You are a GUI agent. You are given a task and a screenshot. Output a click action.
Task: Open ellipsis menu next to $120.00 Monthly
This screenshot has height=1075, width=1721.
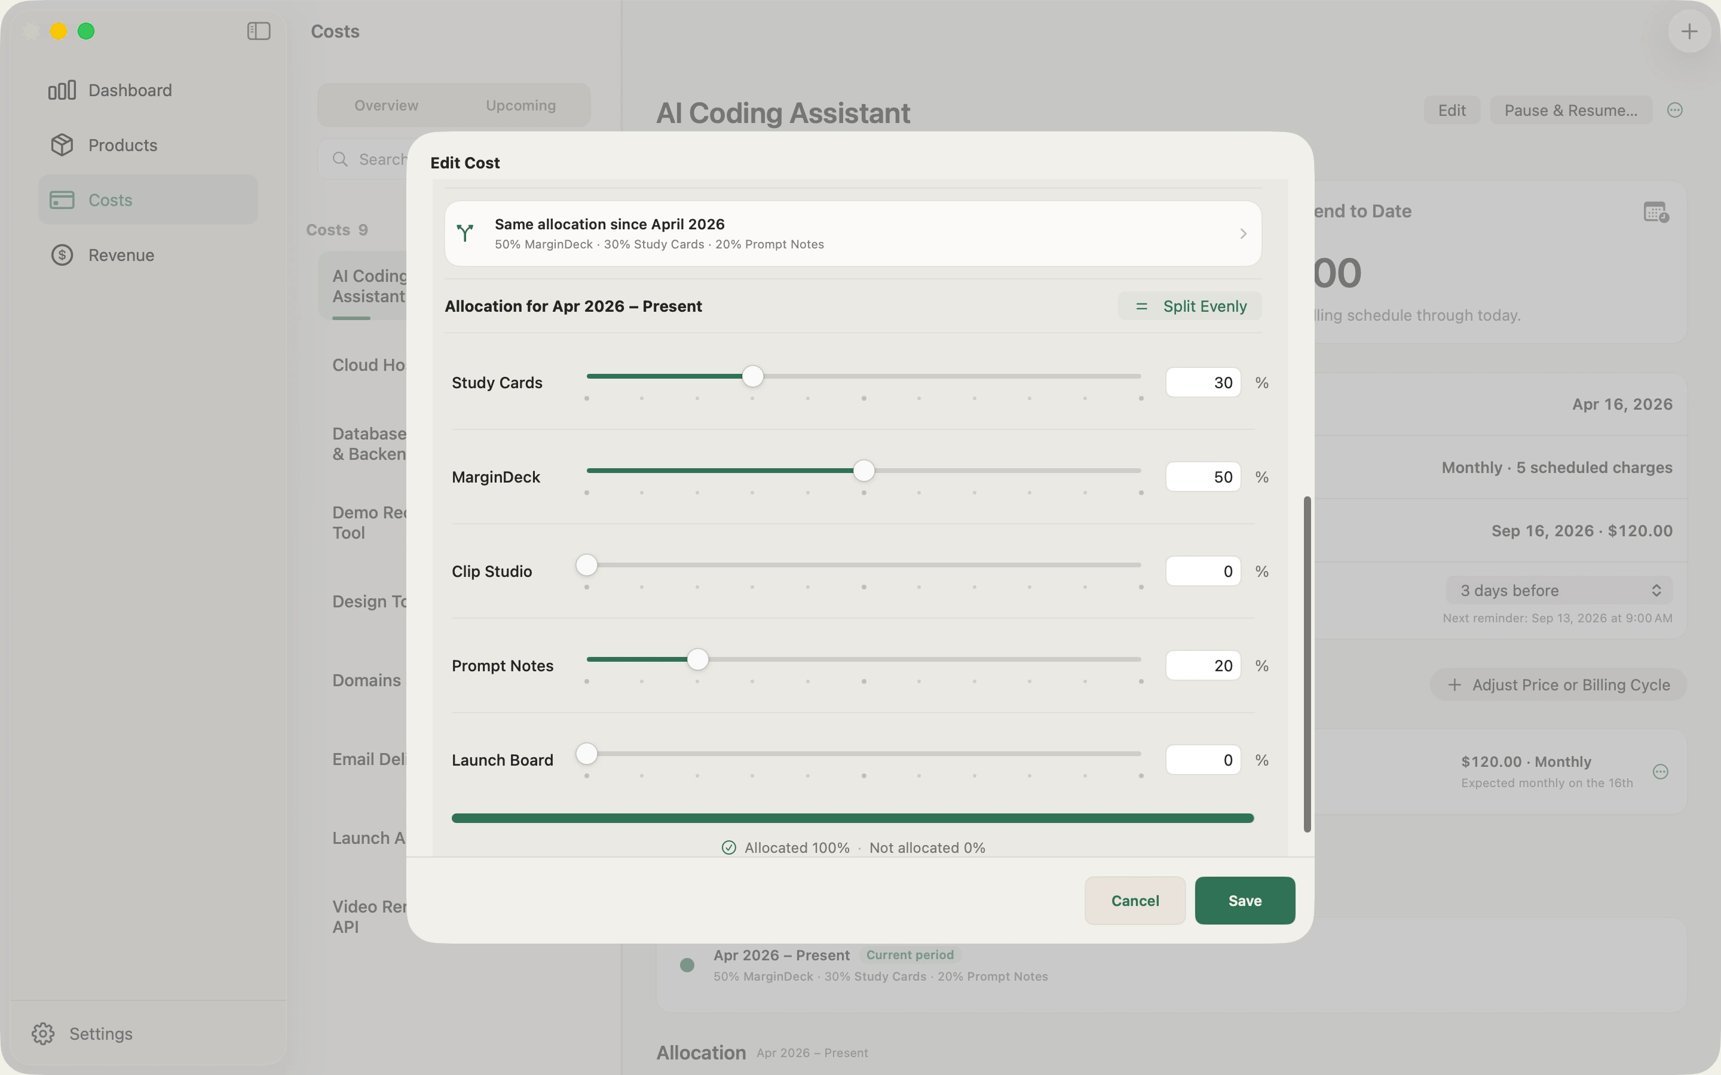point(1661,772)
